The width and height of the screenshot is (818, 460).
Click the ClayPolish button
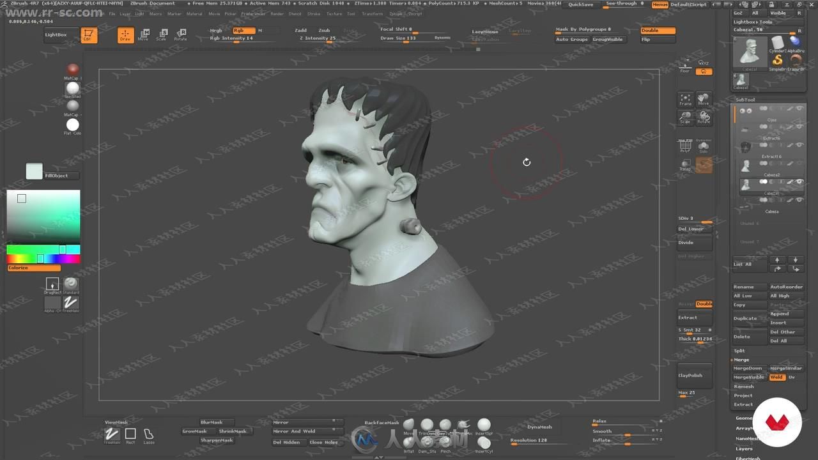(x=695, y=376)
